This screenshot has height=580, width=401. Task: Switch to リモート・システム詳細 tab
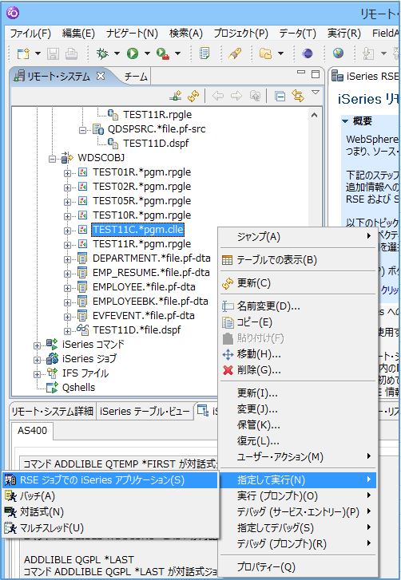coord(53,411)
